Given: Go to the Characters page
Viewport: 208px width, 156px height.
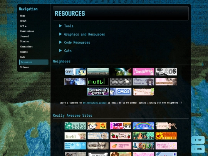Looking at the screenshot, I should coord(27,47).
